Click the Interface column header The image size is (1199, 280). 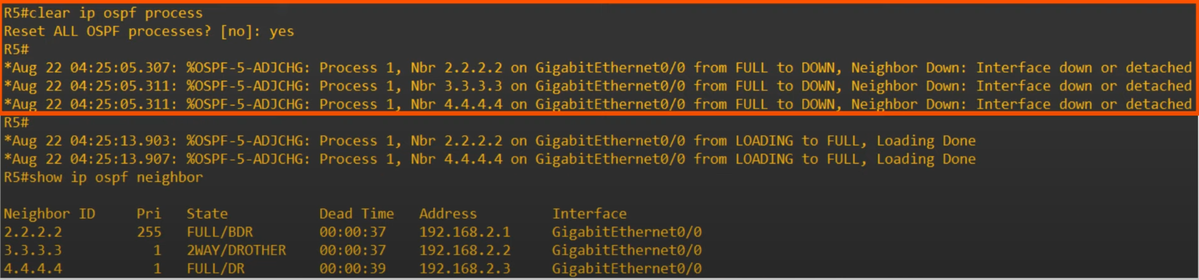[x=589, y=214]
